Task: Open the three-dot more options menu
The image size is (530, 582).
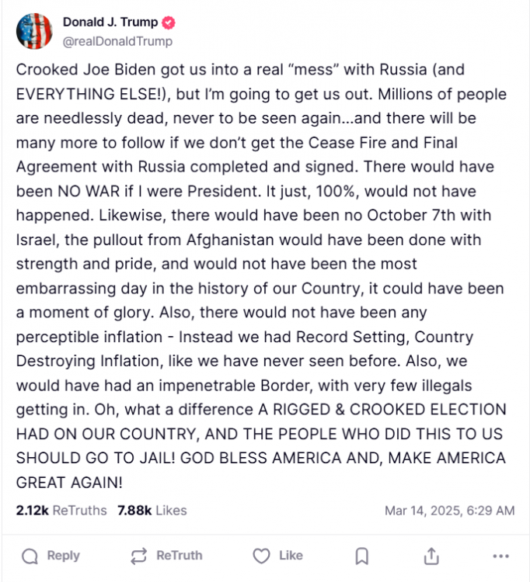Action: point(501,556)
